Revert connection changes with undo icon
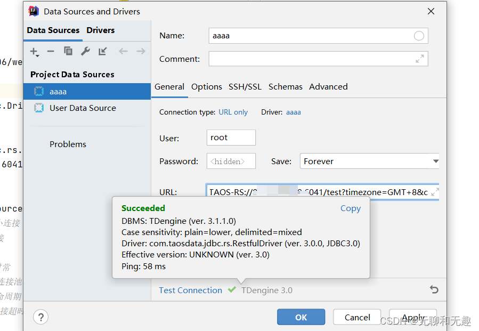The image size is (479, 331). point(434,289)
